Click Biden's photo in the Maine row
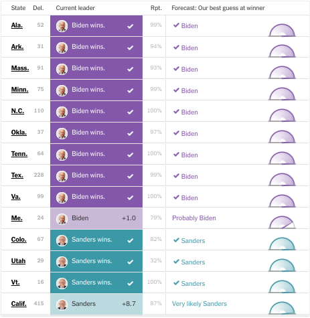 (x=62, y=219)
